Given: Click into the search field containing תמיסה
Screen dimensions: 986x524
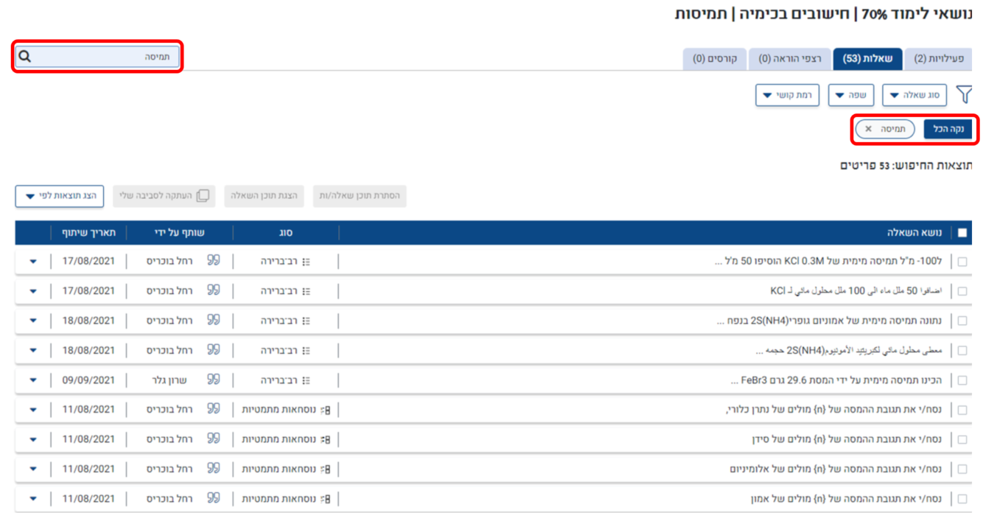Looking at the screenshot, I should (x=103, y=57).
